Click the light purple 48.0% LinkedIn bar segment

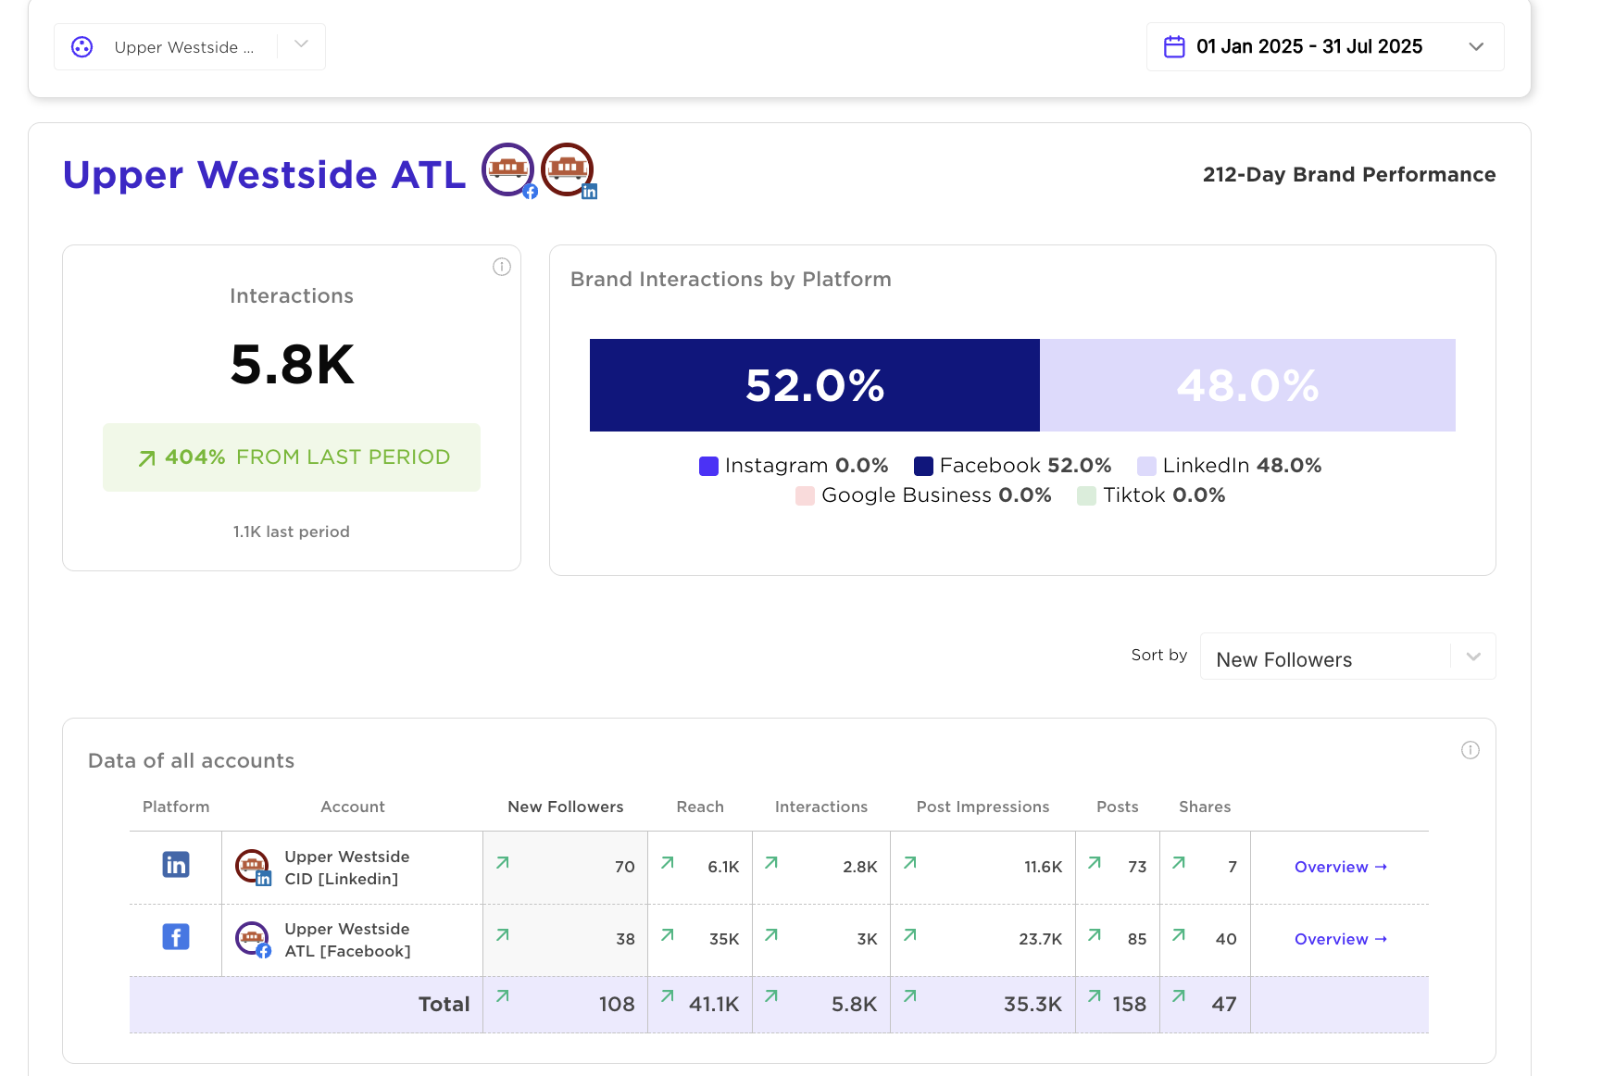point(1247,385)
